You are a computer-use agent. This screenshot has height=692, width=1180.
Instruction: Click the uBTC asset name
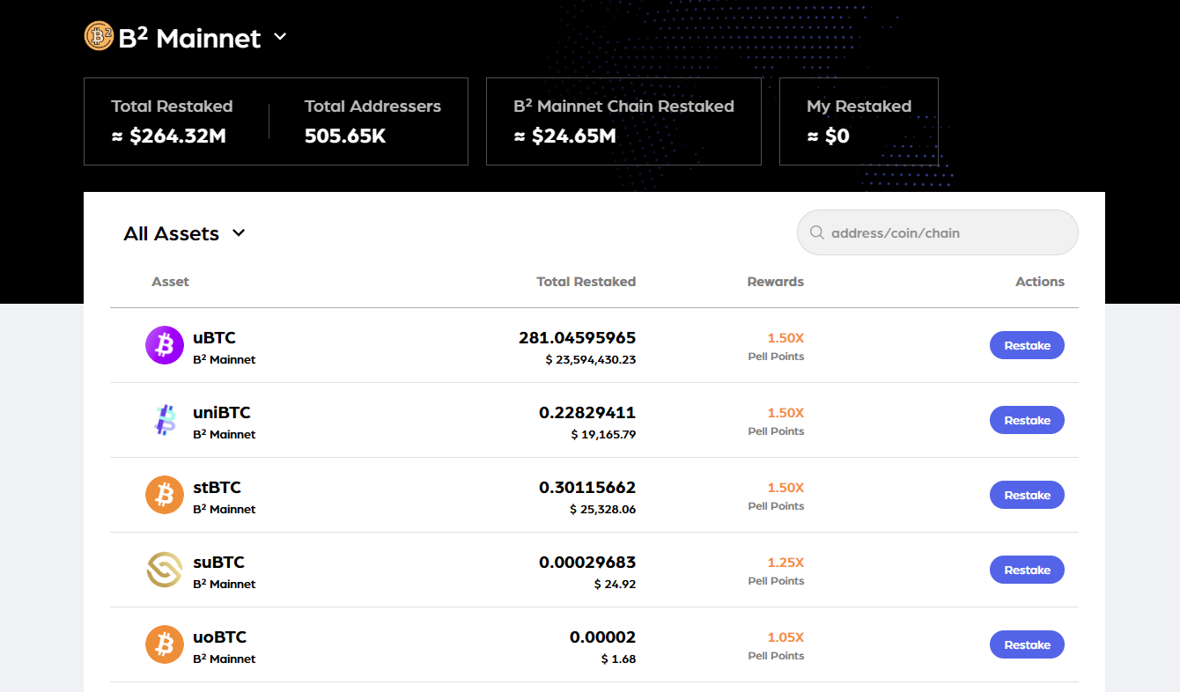(x=214, y=338)
